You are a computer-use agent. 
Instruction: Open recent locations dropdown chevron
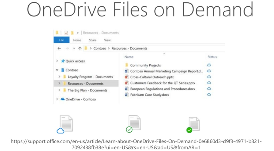tap(74, 48)
